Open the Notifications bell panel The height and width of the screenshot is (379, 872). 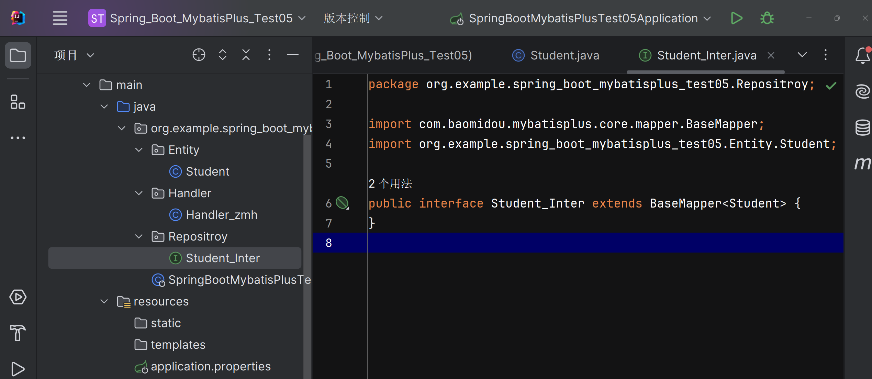[x=862, y=55]
